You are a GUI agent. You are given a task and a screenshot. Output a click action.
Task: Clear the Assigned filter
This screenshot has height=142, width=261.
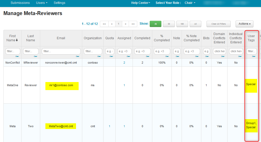[128, 56]
